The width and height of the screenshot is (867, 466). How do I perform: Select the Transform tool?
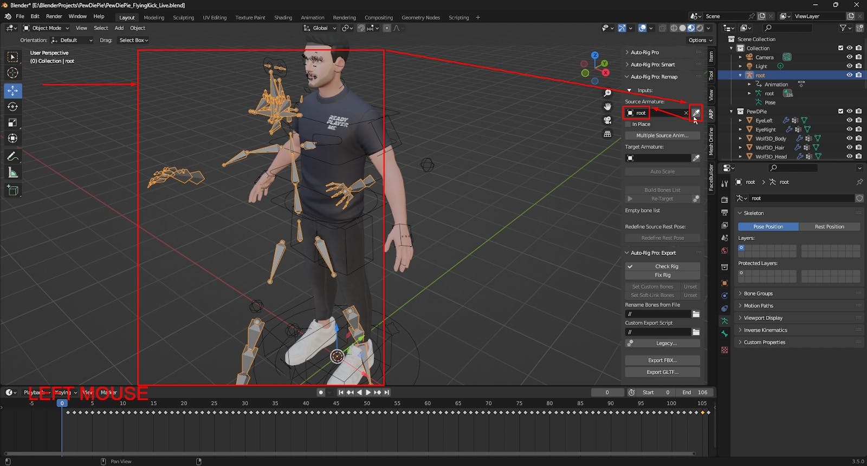pyautogui.click(x=13, y=138)
